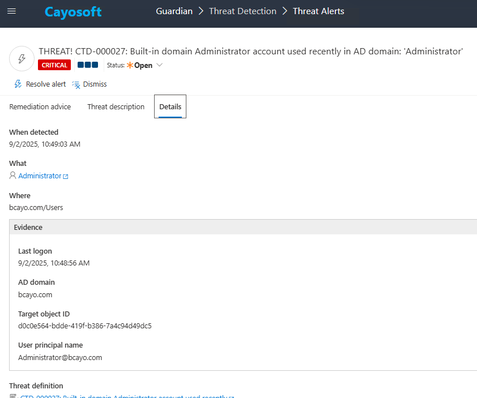Click the user icon beside Administrator
Screen dimensions: 477x398
12,176
